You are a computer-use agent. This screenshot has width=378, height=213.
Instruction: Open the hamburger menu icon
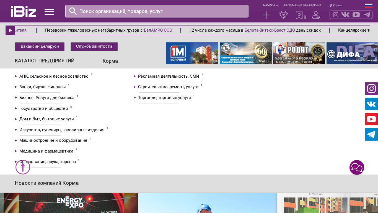click(49, 12)
